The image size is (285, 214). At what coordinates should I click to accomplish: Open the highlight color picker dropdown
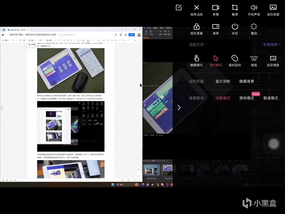[x=84, y=40]
